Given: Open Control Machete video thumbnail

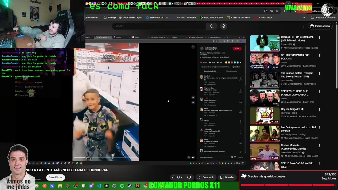Looking at the screenshot, I should click(x=265, y=151).
